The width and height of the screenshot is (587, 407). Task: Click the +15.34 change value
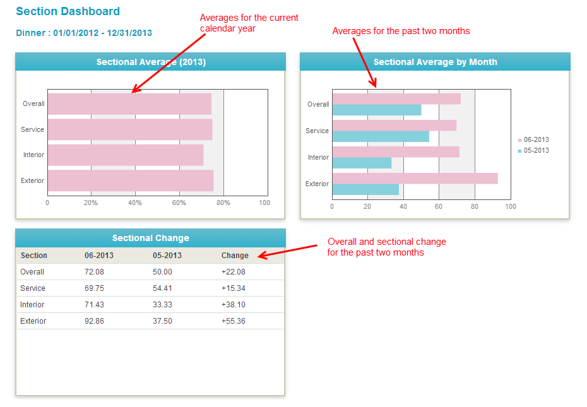pyautogui.click(x=234, y=288)
